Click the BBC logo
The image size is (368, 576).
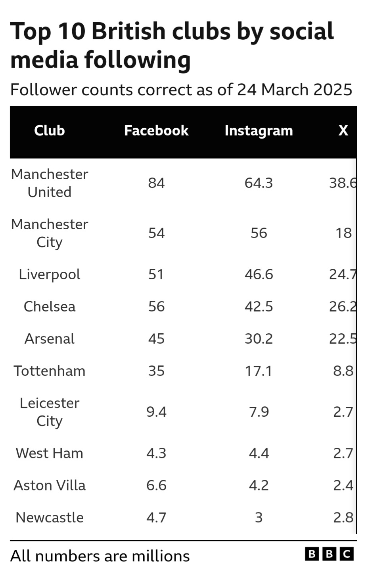click(x=329, y=554)
